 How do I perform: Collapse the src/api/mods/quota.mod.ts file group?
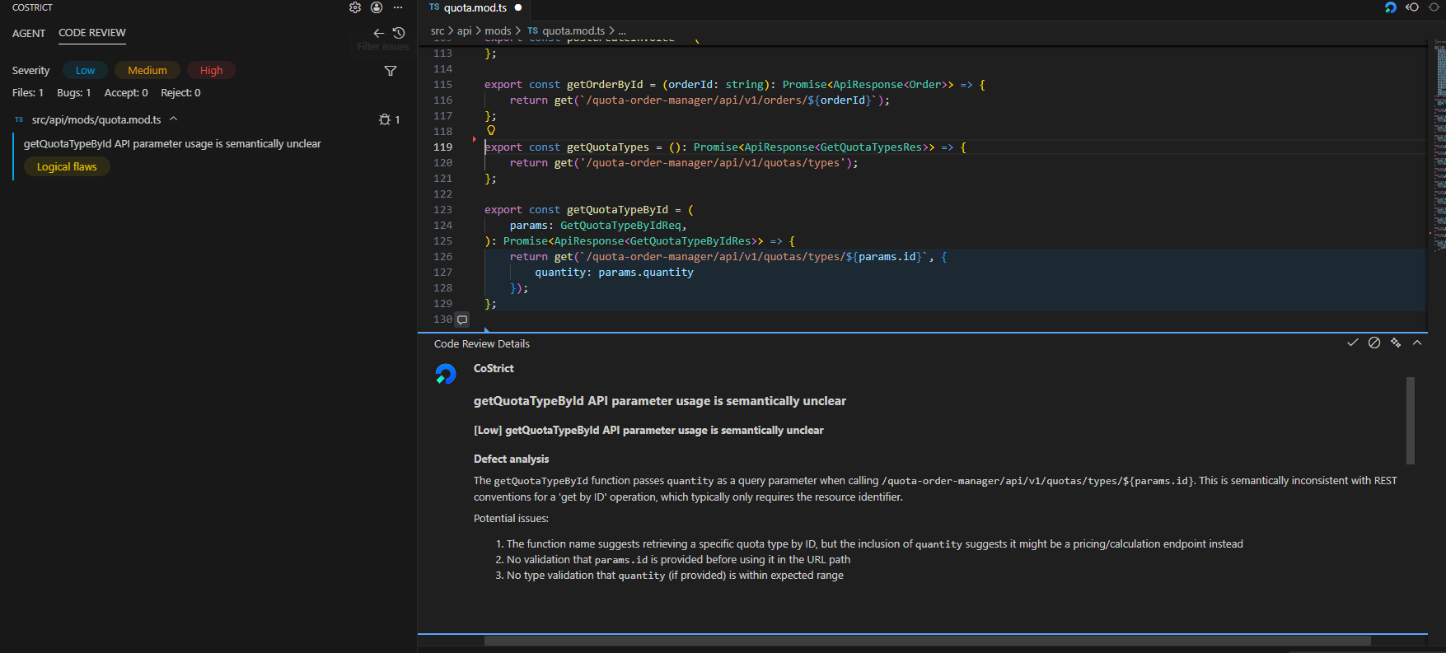(174, 119)
